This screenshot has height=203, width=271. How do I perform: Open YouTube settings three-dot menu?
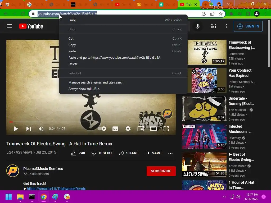226,26
